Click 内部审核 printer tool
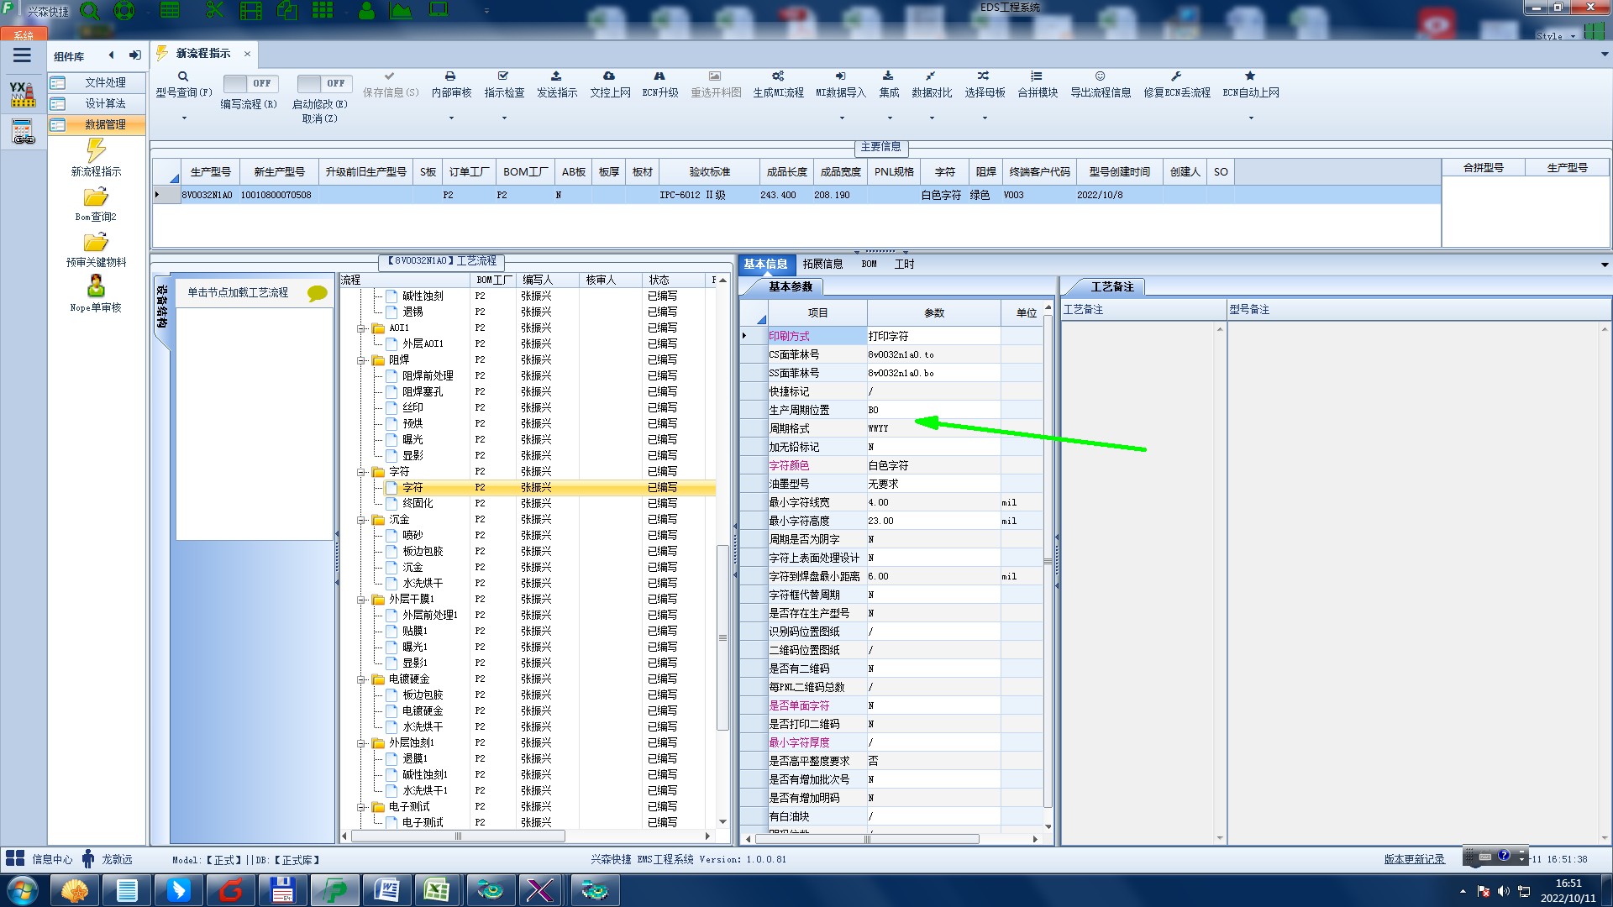The width and height of the screenshot is (1613, 907). [x=451, y=85]
